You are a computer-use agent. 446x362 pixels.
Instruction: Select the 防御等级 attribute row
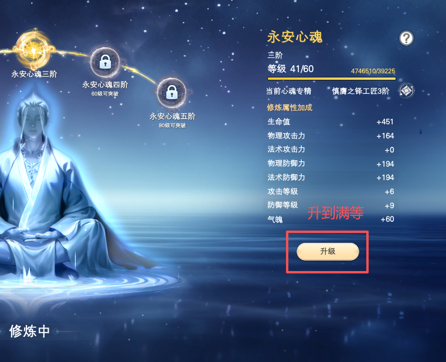331,205
